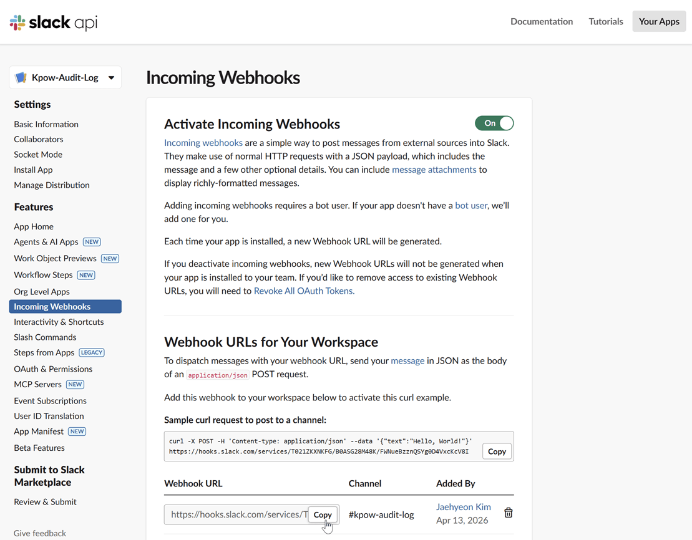Open Basic Information settings
This screenshot has height=540, width=692.
coord(46,124)
